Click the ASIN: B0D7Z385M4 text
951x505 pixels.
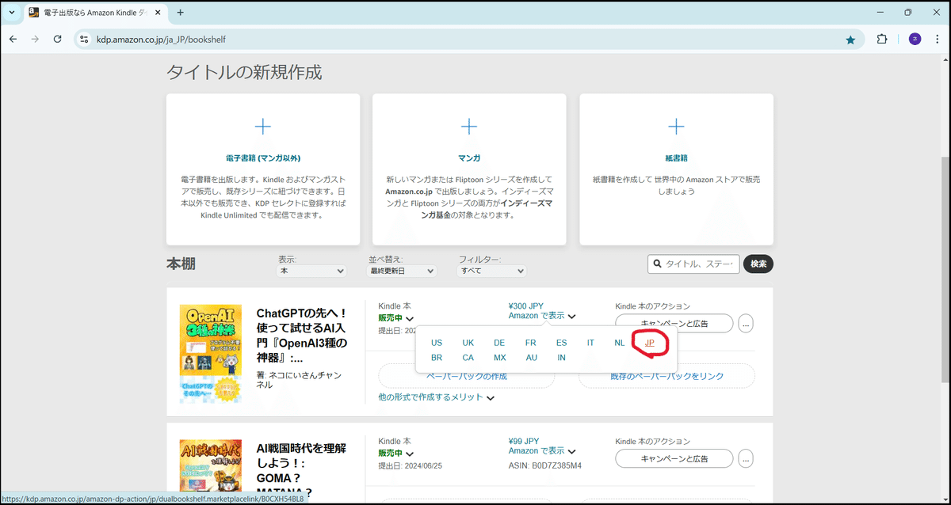pos(545,465)
